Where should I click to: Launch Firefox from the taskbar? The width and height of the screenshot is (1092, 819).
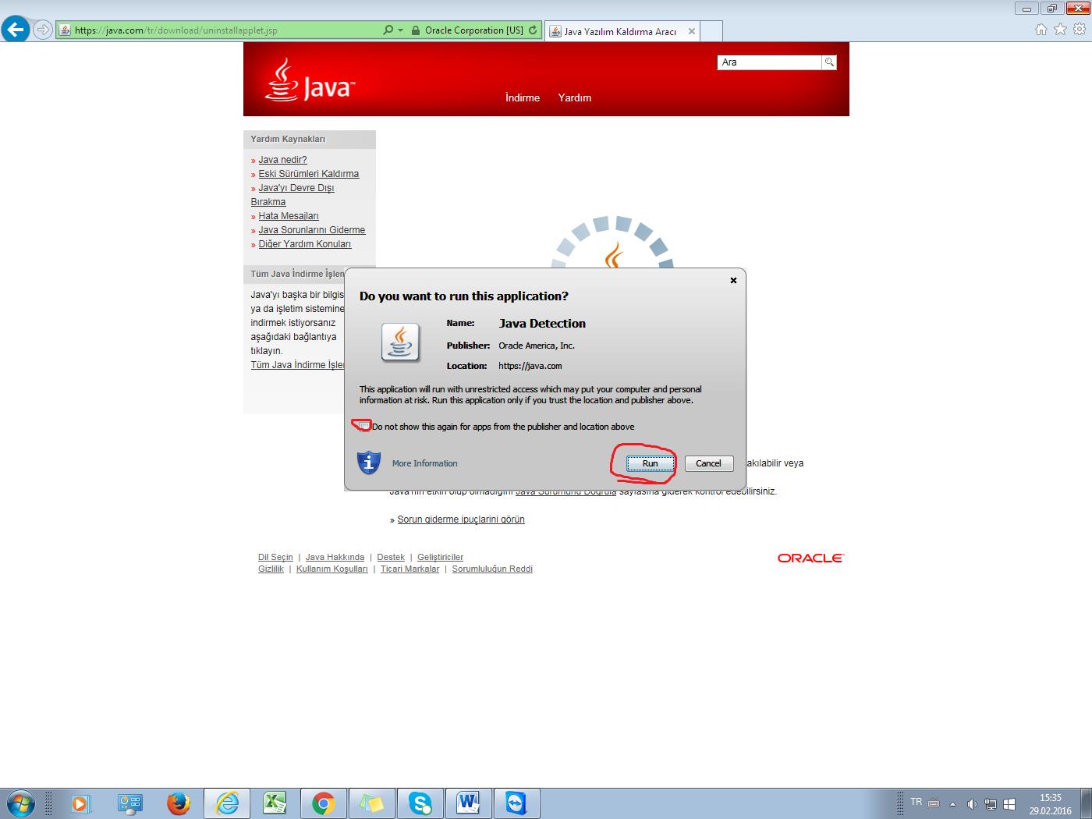179,803
